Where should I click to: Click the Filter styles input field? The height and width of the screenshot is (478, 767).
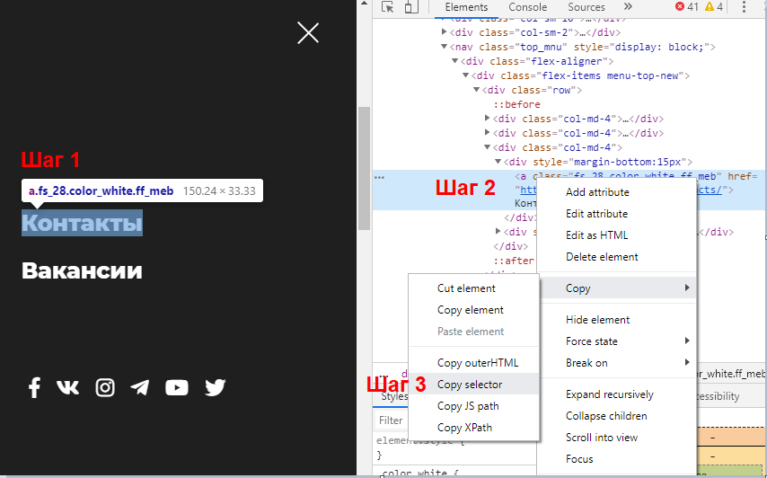click(391, 420)
